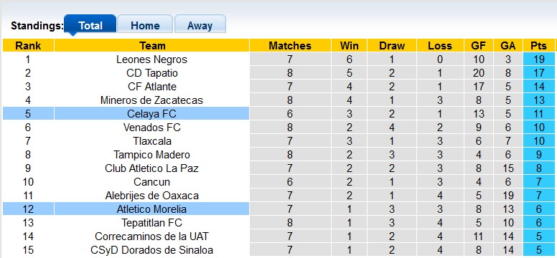Click Correcaminos de la UAT team name
Screen dimensions: 557x258
(x=151, y=236)
